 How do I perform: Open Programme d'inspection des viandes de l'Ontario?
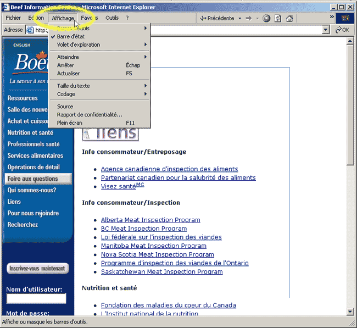click(x=175, y=263)
